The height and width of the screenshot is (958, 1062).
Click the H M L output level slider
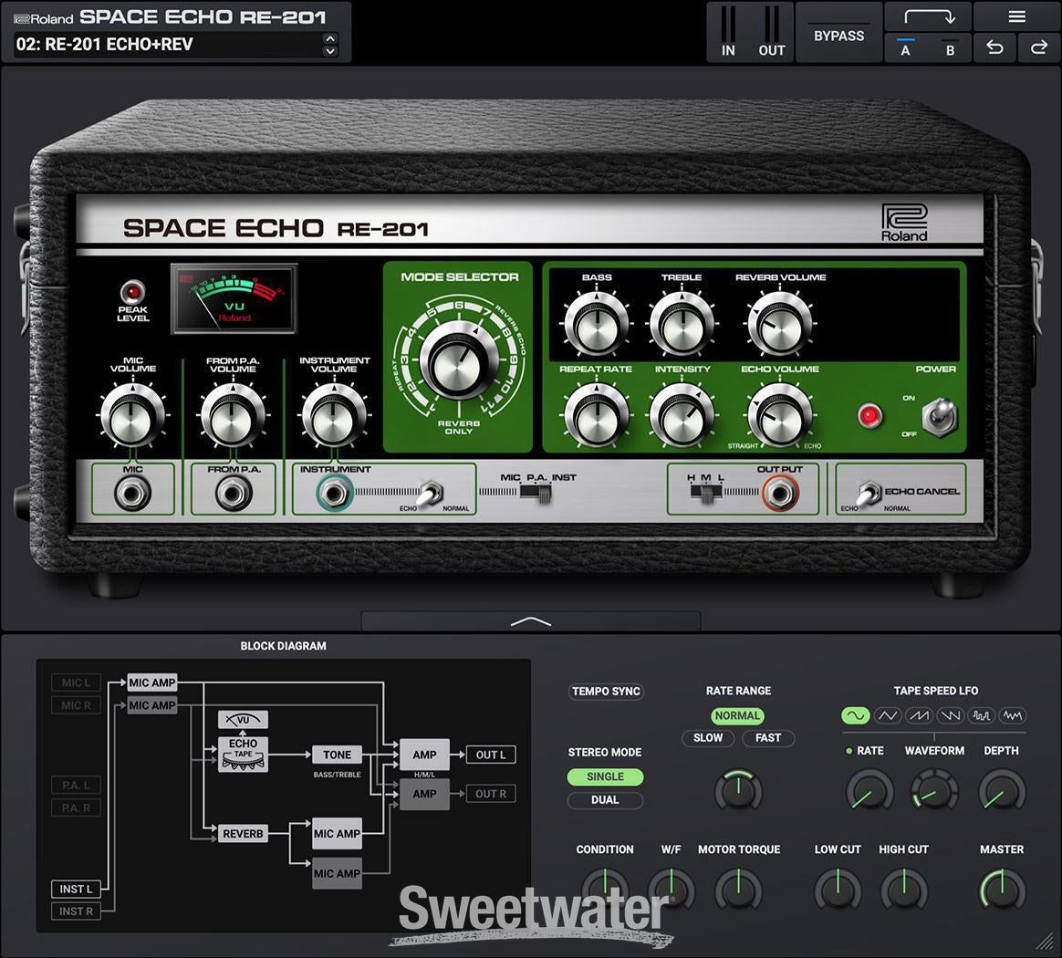click(703, 493)
